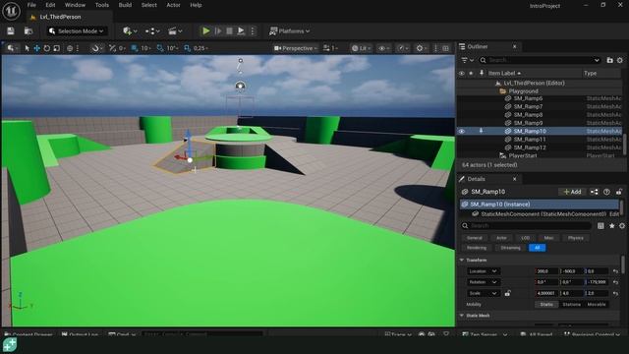Open the camera speed menu
This screenshot has width=629, height=354.
330,48
